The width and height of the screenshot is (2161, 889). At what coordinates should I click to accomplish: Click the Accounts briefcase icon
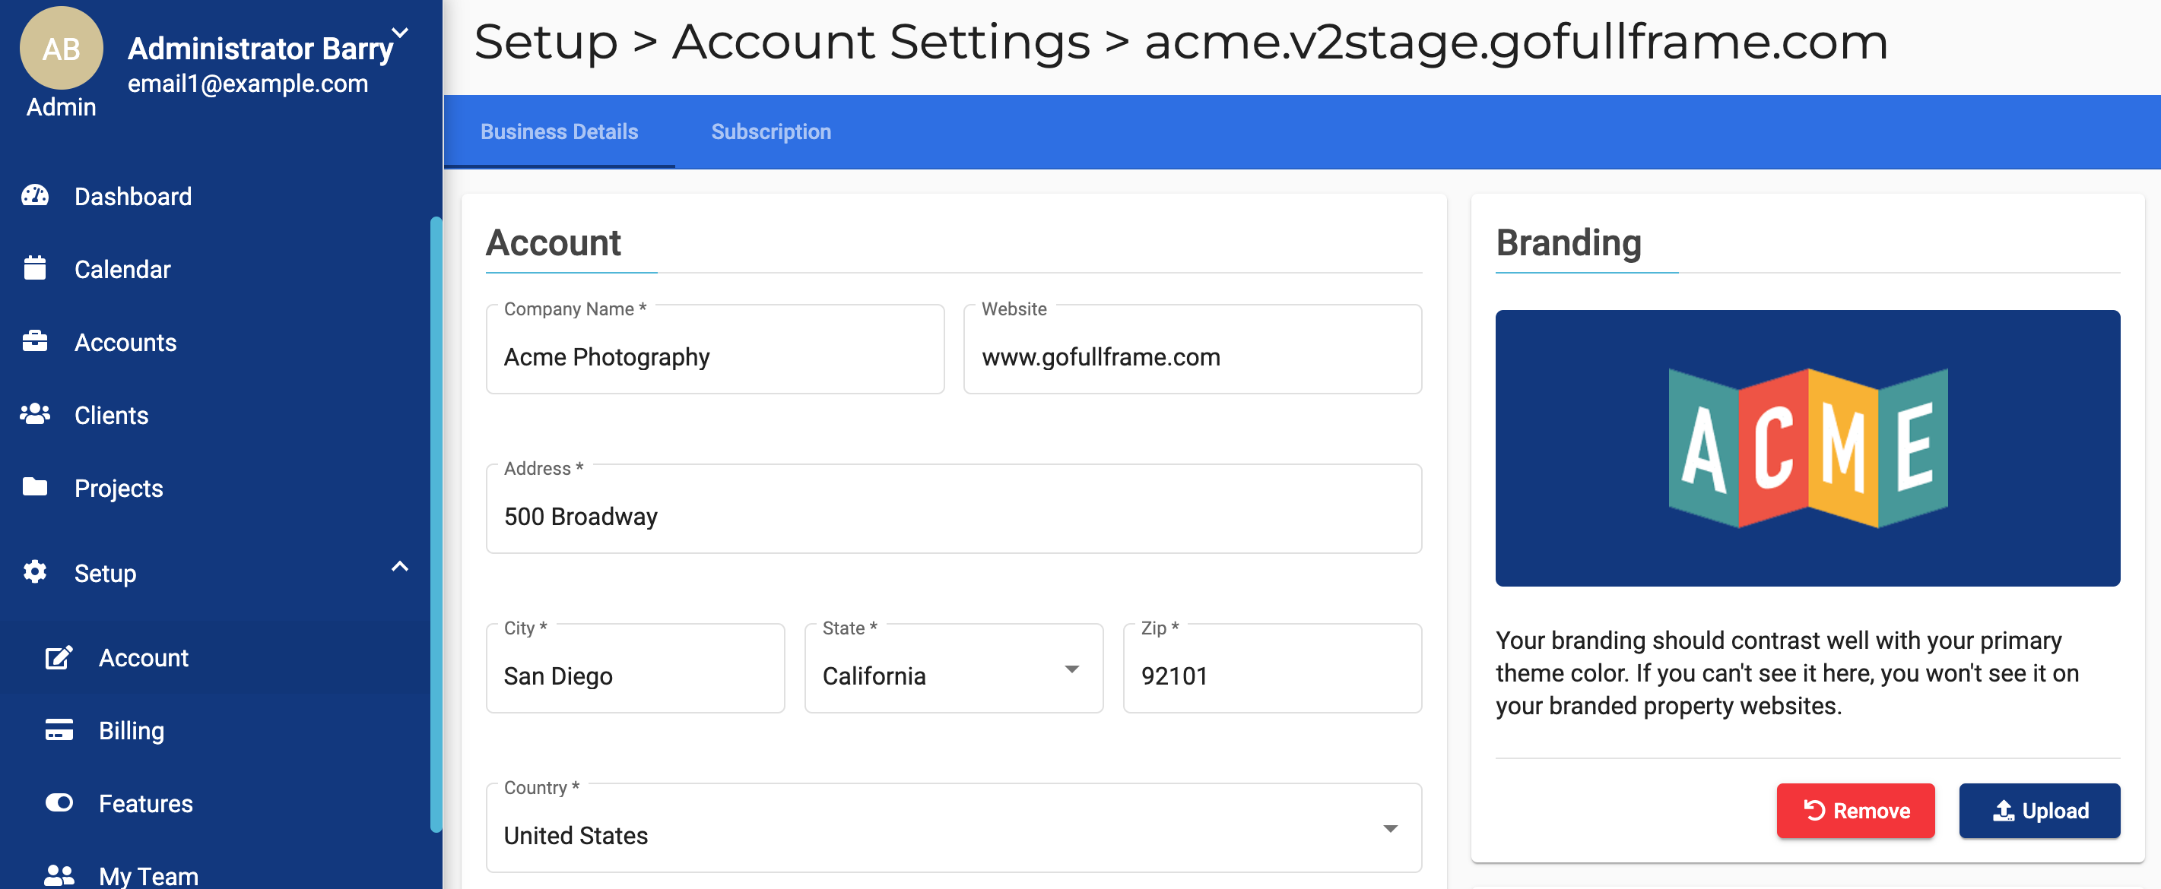coord(35,341)
